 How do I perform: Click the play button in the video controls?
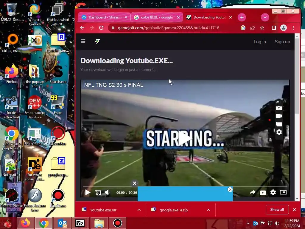(x=88, y=193)
